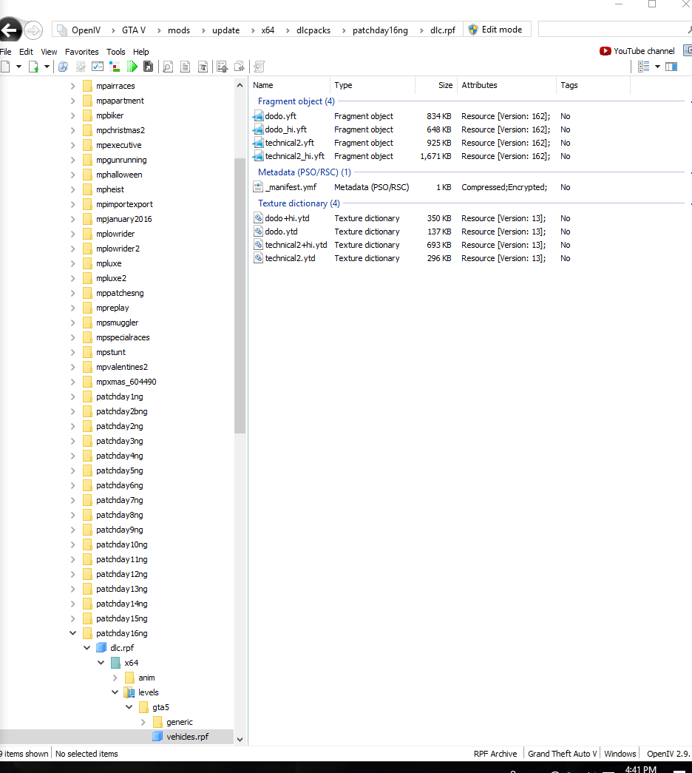Click the list upload arrow toolbar icon

pos(223,67)
